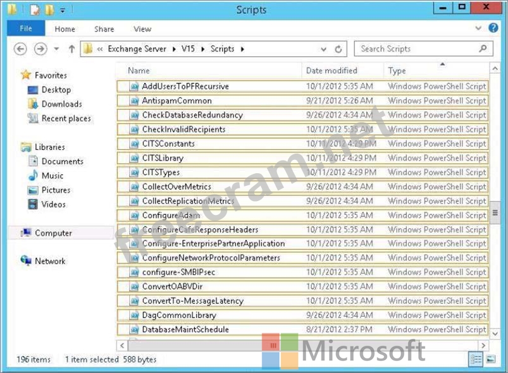508x373 pixels.
Task: Open Recent places in Favorites
Action: 66,118
